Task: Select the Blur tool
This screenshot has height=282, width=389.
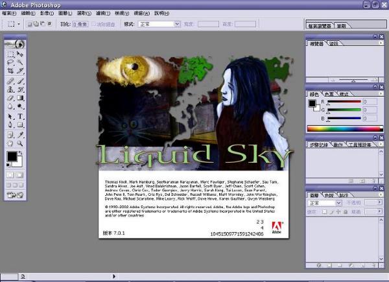Action: [10, 106]
